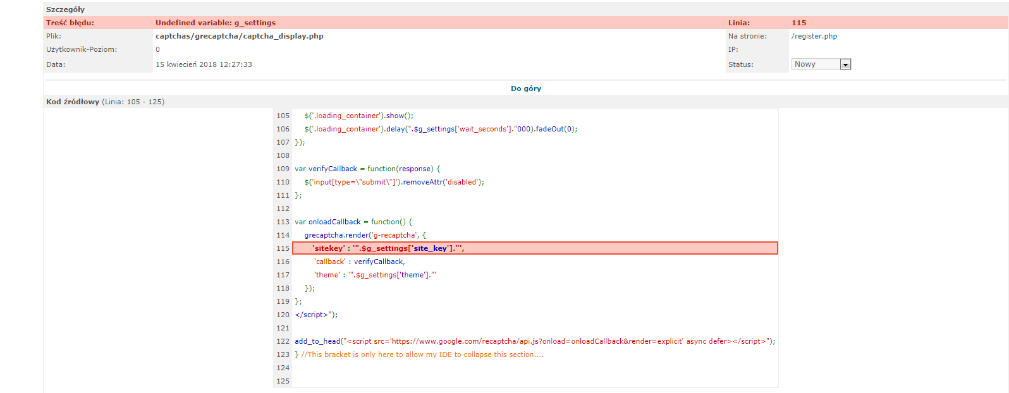Click the Treść błędu label
Viewport: 1009px width, 393px height.
[x=70, y=23]
